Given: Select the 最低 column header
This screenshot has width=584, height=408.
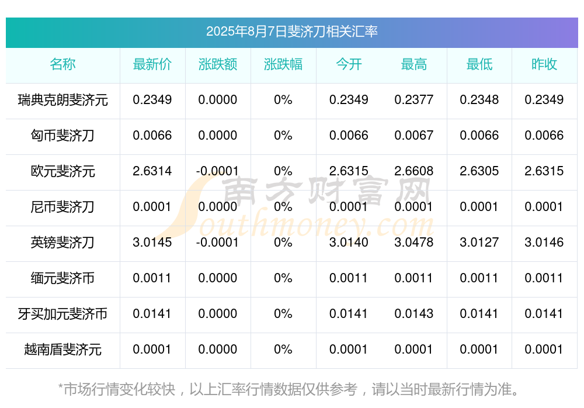Looking at the screenshot, I should 479,64.
